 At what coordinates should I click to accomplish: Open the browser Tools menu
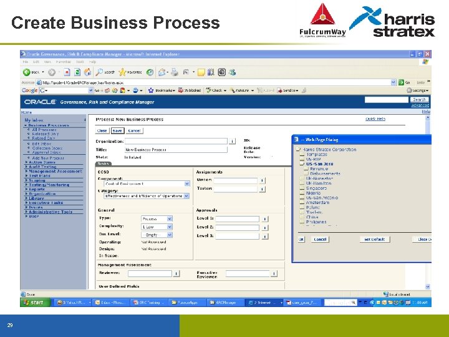80,62
